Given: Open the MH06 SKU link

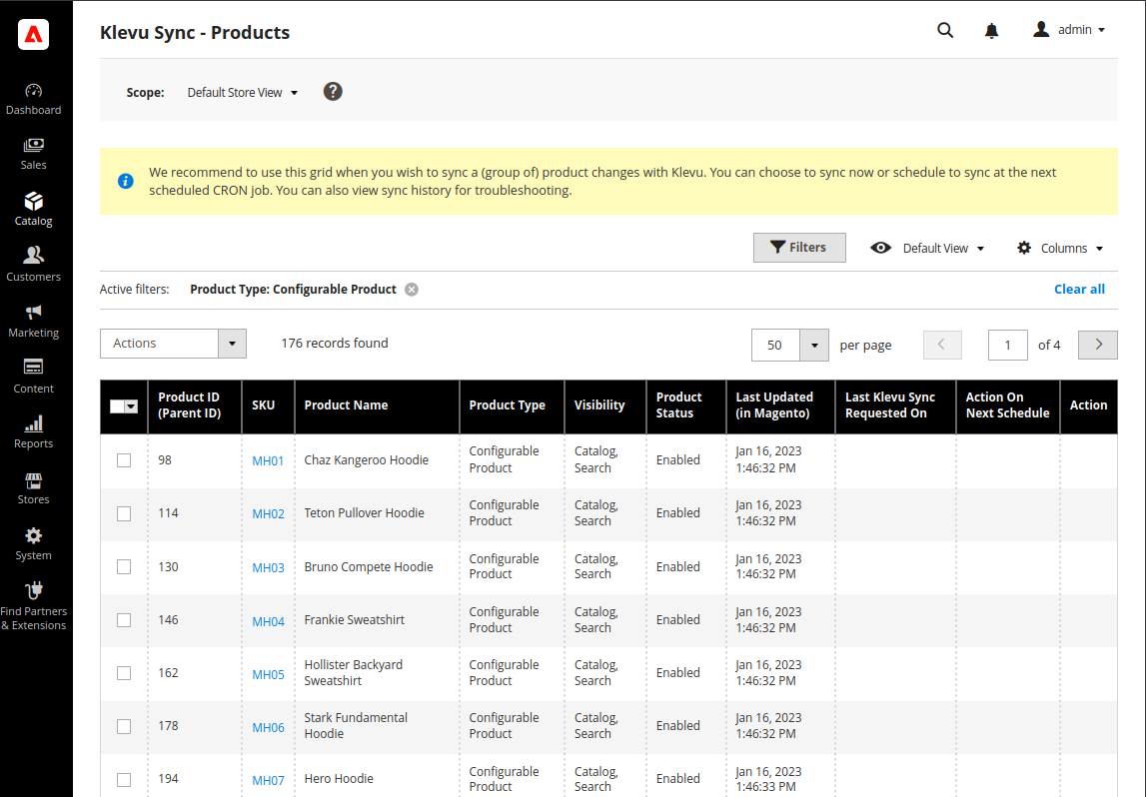Looking at the screenshot, I should (268, 728).
